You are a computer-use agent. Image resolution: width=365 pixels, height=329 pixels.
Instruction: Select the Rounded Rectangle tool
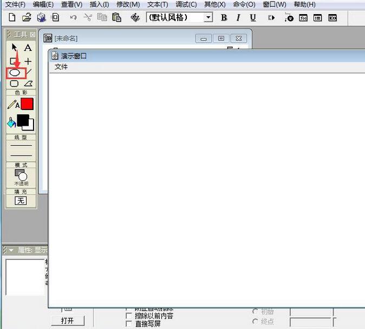[15, 83]
